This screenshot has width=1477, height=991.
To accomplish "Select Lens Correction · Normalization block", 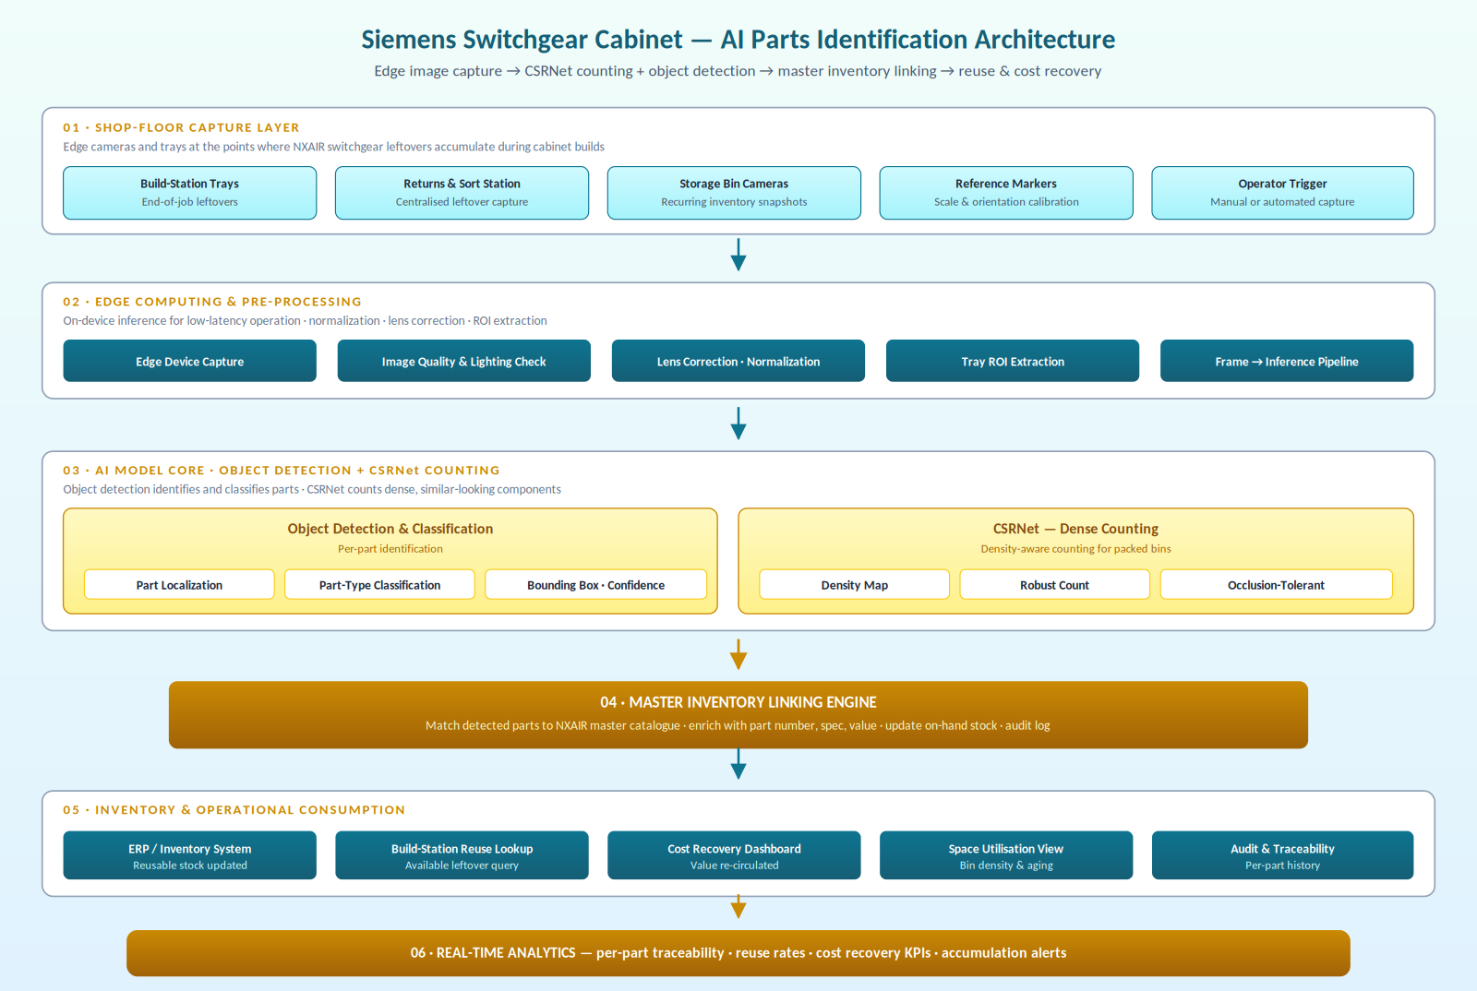I will click(x=738, y=361).
